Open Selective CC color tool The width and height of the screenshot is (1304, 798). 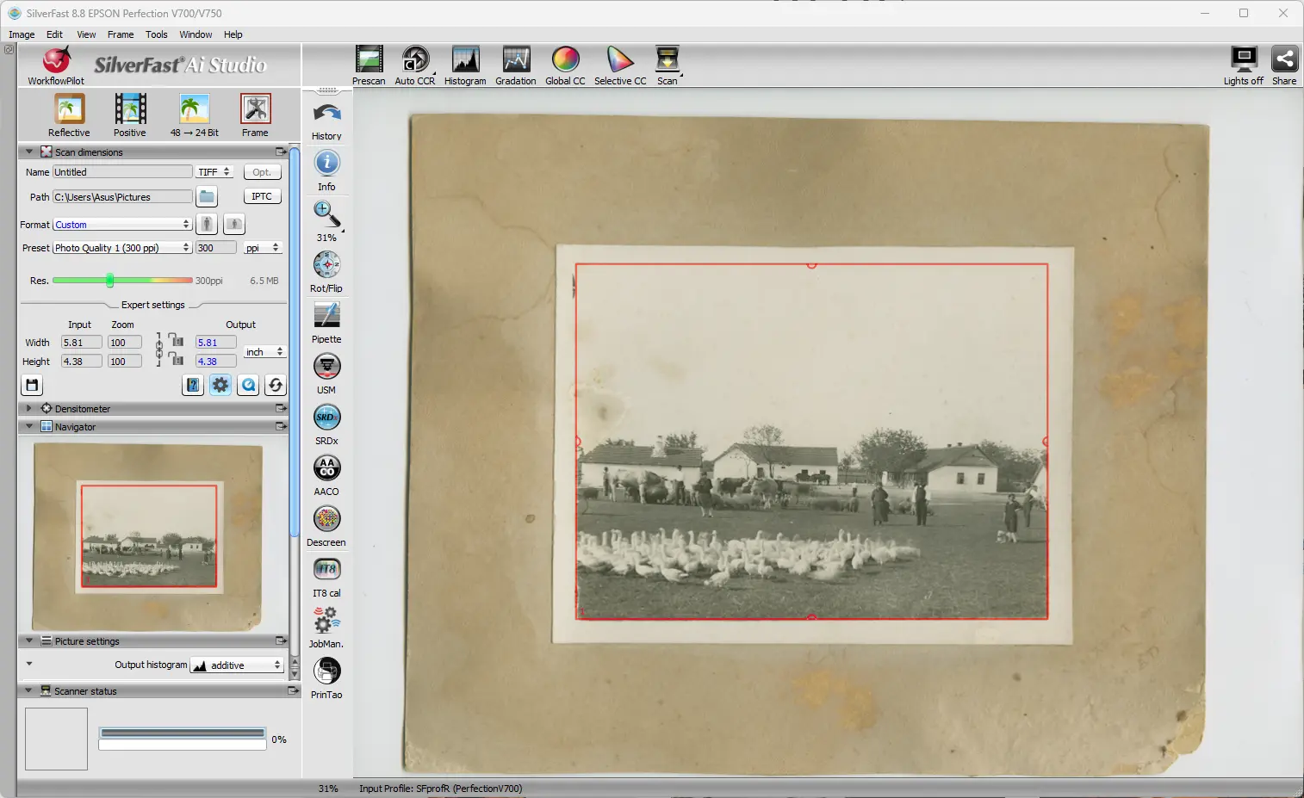pos(620,59)
